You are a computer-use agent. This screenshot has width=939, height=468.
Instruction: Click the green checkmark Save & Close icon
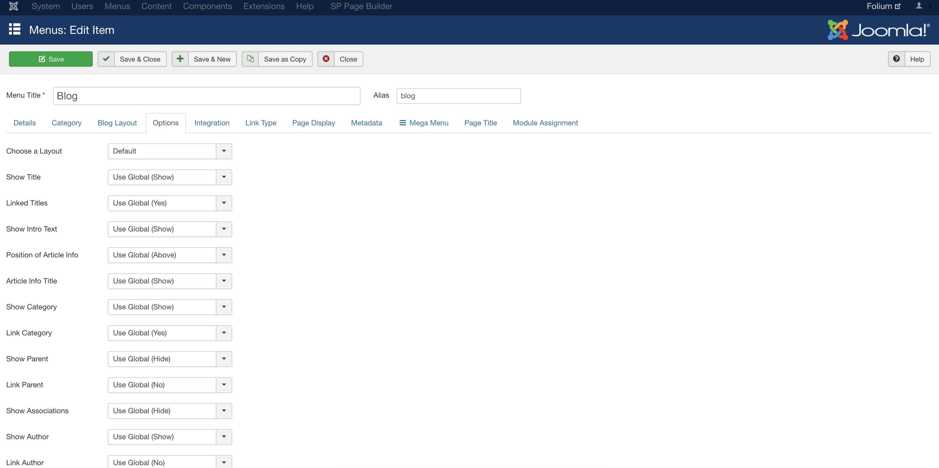[x=106, y=59]
